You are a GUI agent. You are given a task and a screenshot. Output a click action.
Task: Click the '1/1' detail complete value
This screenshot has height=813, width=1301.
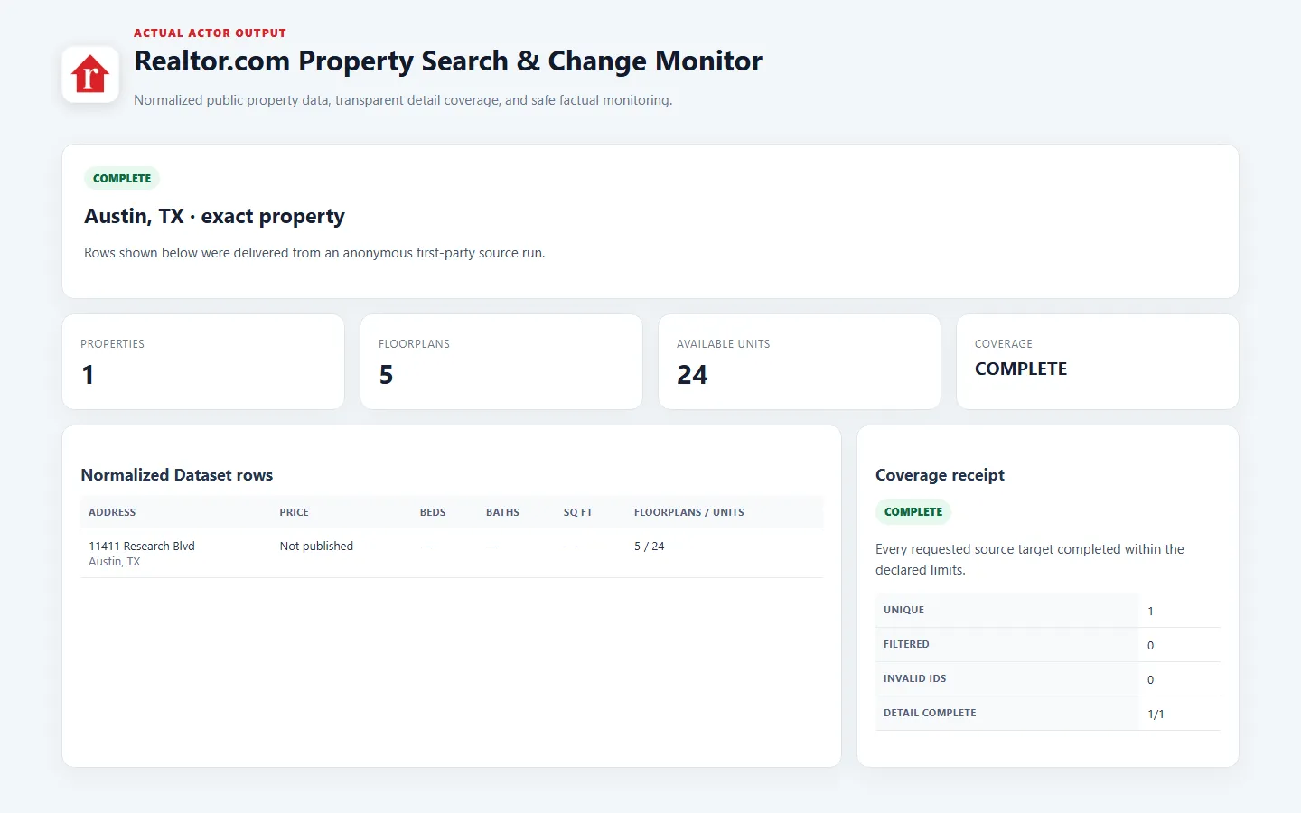point(1156,714)
